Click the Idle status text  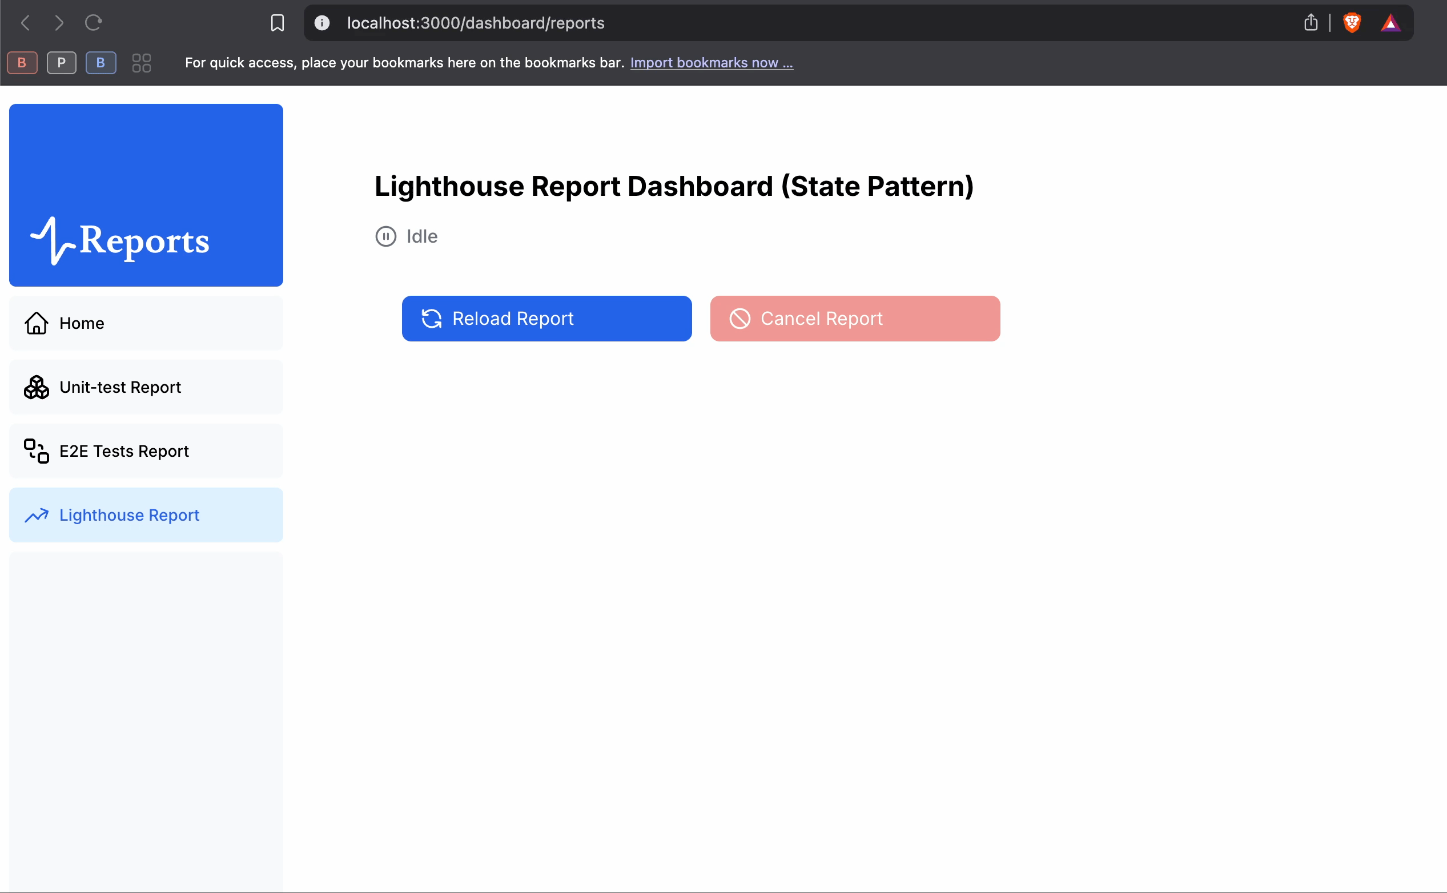(x=421, y=236)
